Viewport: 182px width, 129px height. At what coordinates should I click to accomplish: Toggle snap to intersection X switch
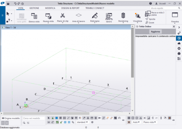tap(145, 118)
